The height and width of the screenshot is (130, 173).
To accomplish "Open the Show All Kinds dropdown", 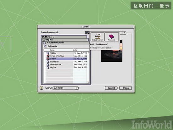I will (x=65, y=88).
